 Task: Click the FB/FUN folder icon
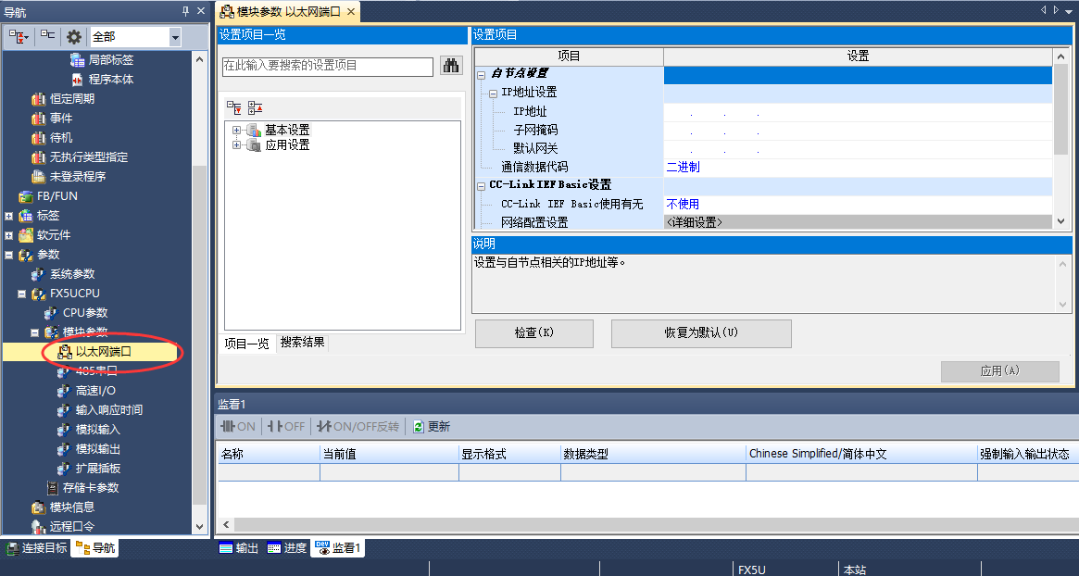[25, 196]
